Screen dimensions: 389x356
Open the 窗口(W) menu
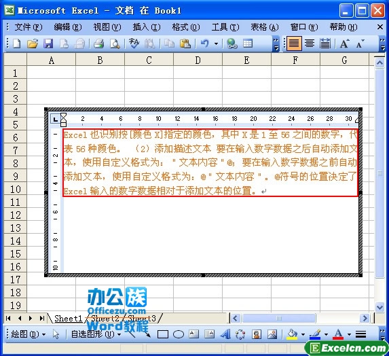coord(304,27)
